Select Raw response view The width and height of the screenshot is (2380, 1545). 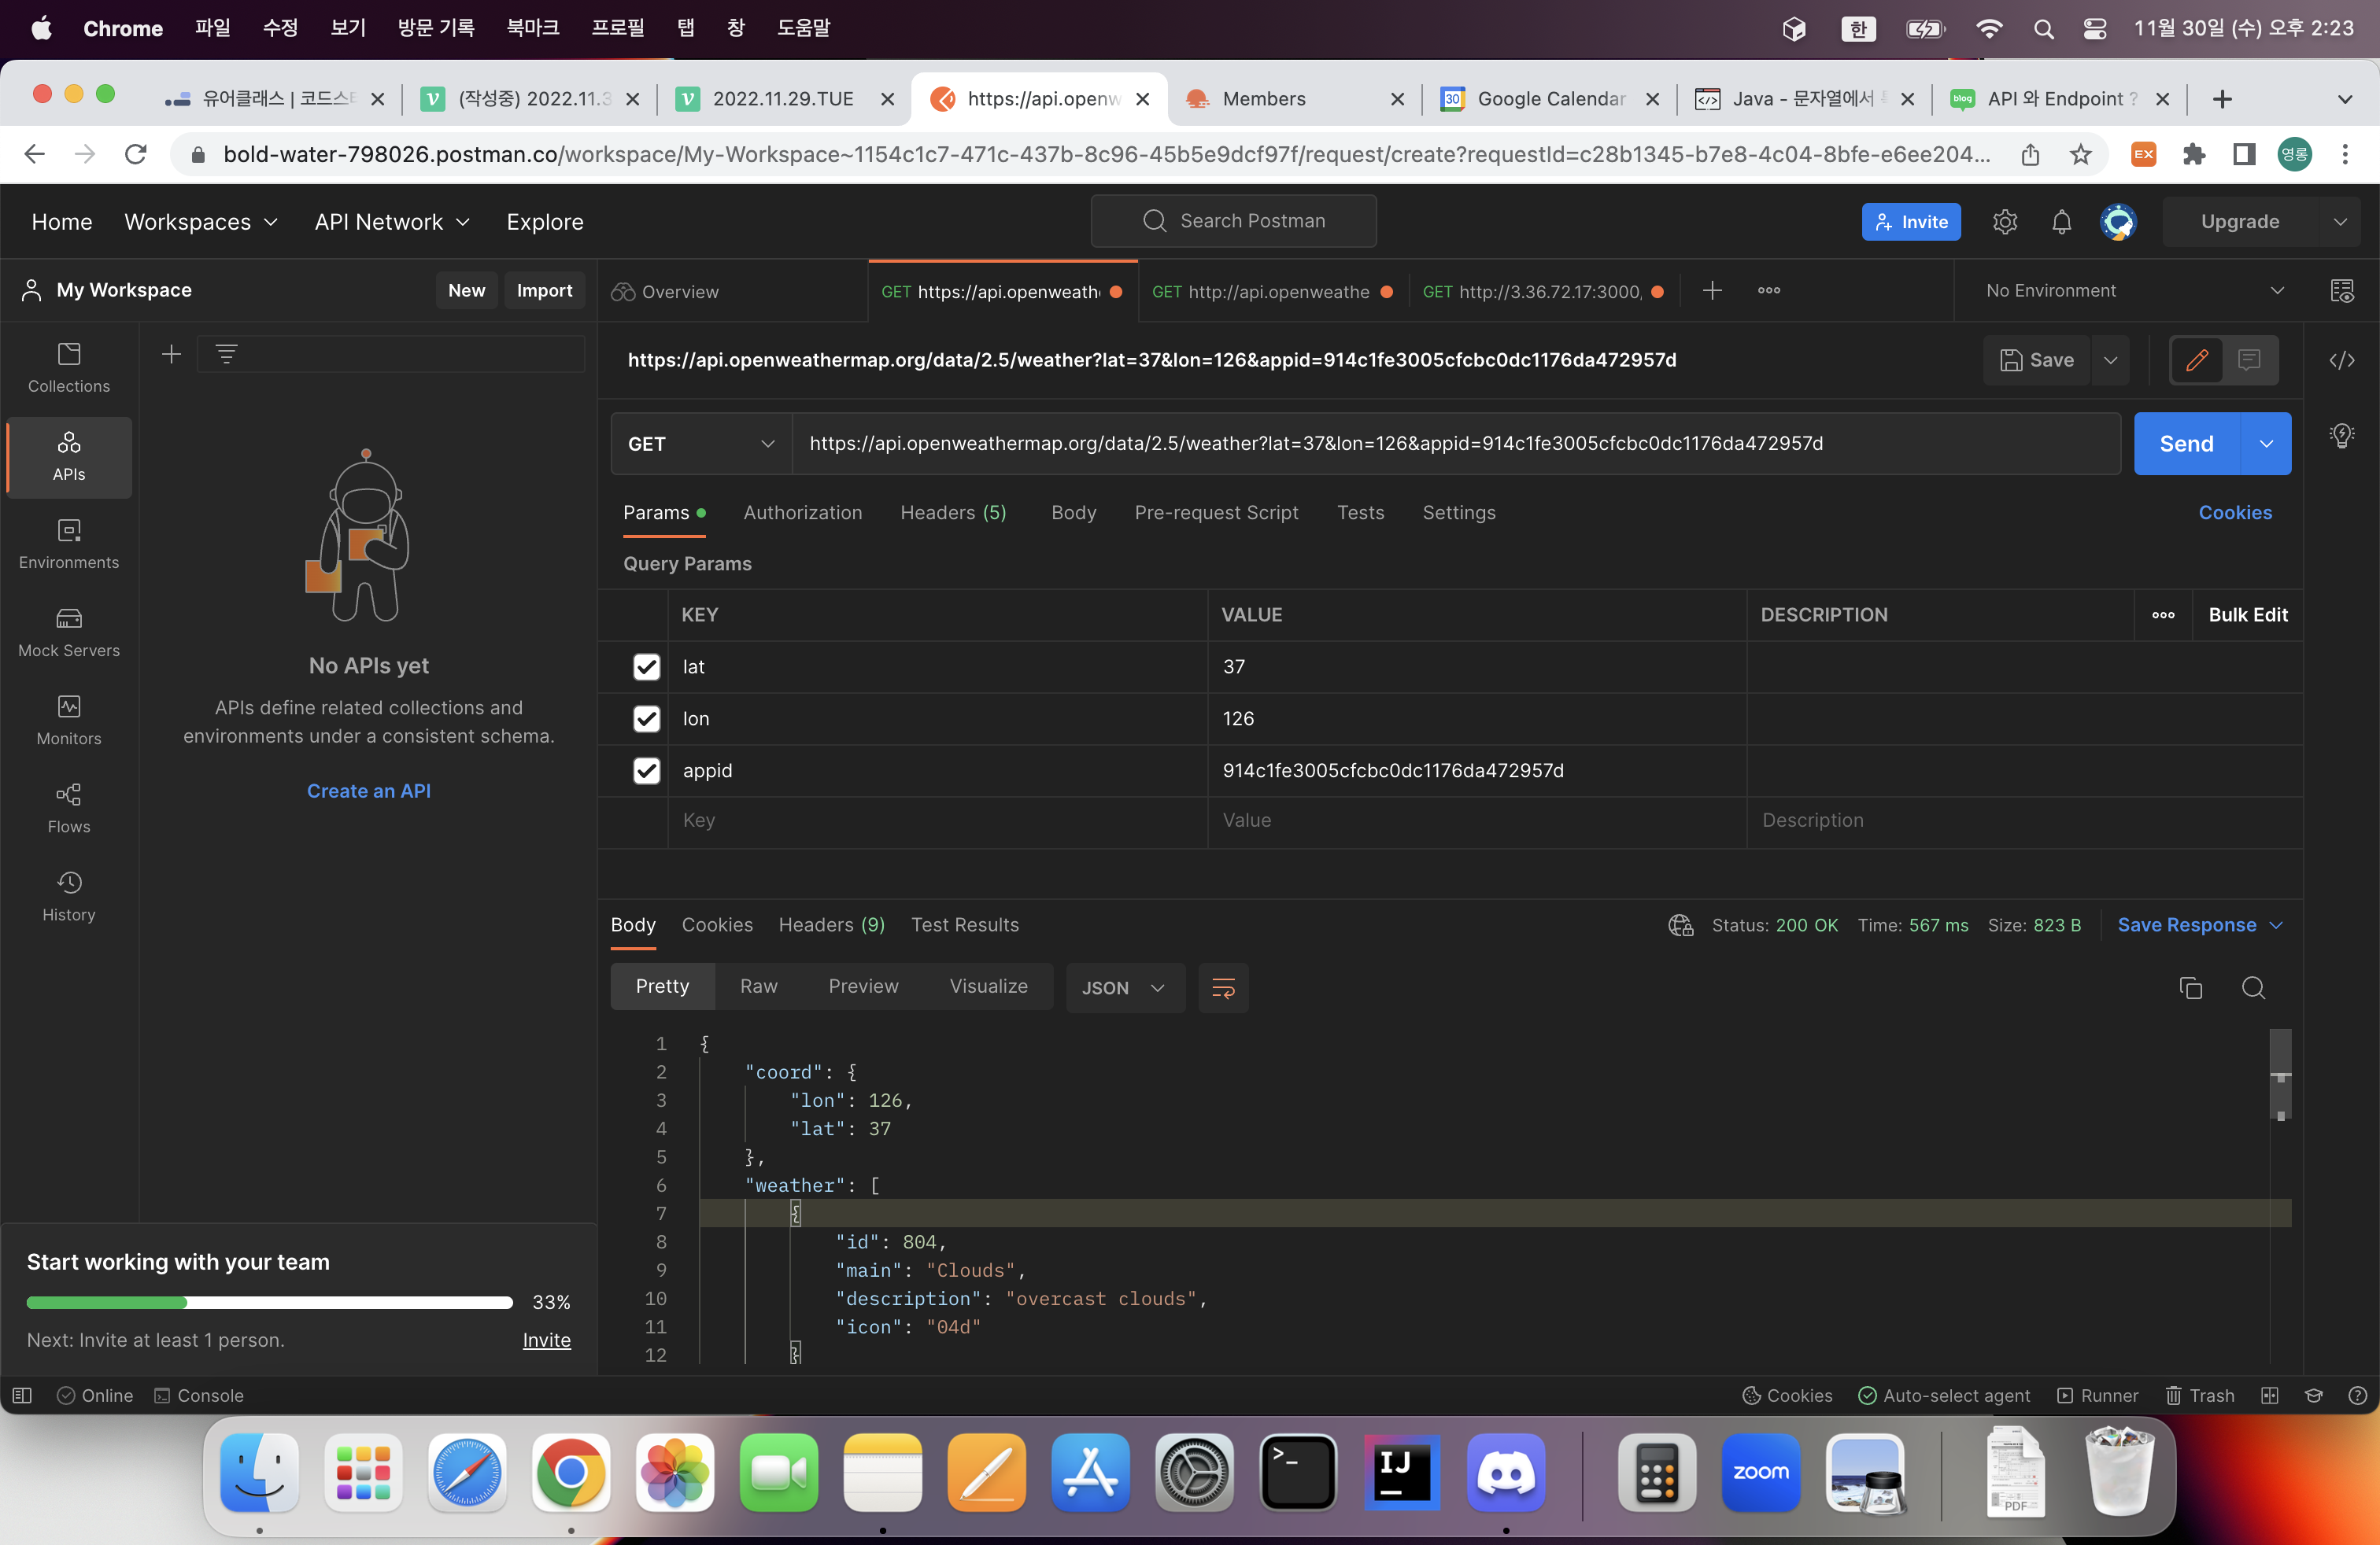(x=758, y=986)
